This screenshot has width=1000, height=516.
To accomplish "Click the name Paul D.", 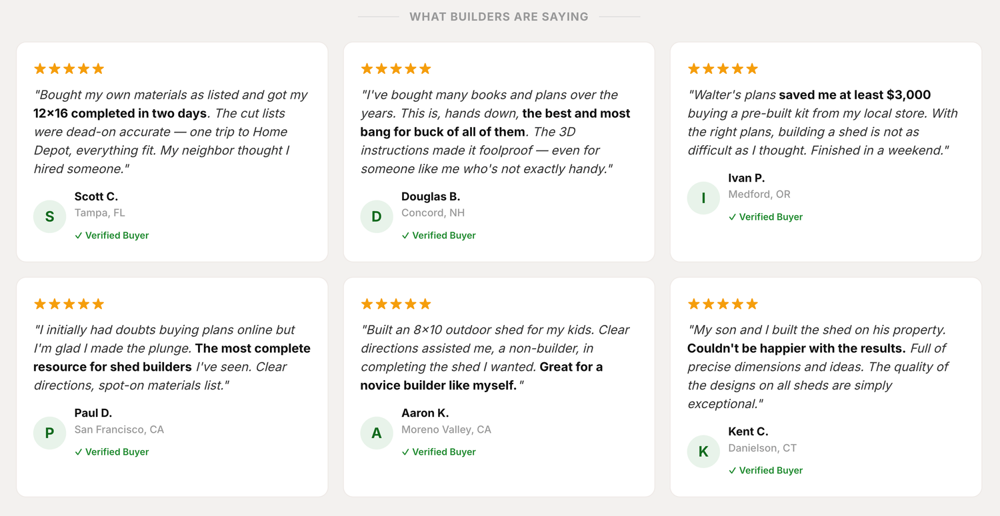I will click(93, 413).
